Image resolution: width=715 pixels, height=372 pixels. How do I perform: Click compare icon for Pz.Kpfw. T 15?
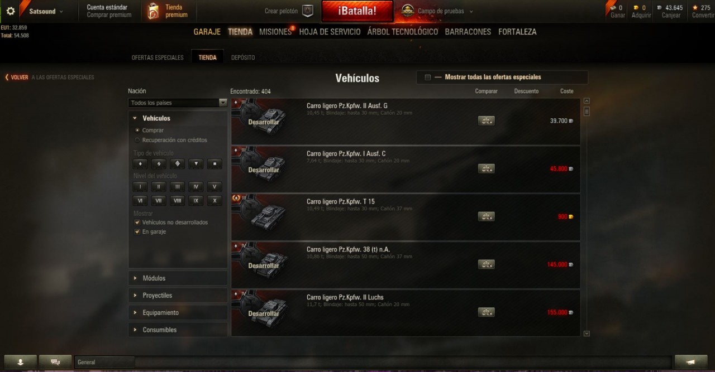click(x=486, y=216)
